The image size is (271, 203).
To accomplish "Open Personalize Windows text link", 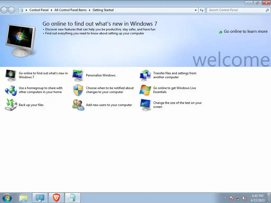I will tap(101, 75).
